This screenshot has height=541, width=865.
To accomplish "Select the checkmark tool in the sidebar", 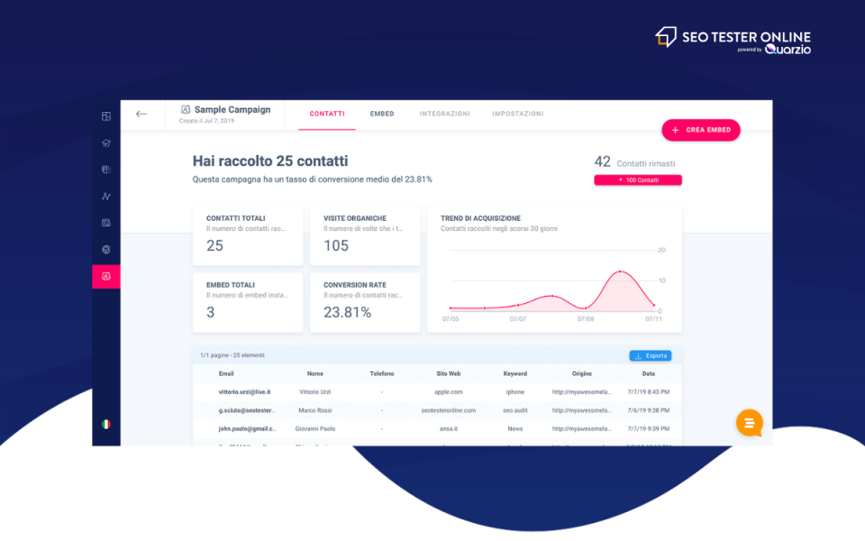I will pos(105,142).
